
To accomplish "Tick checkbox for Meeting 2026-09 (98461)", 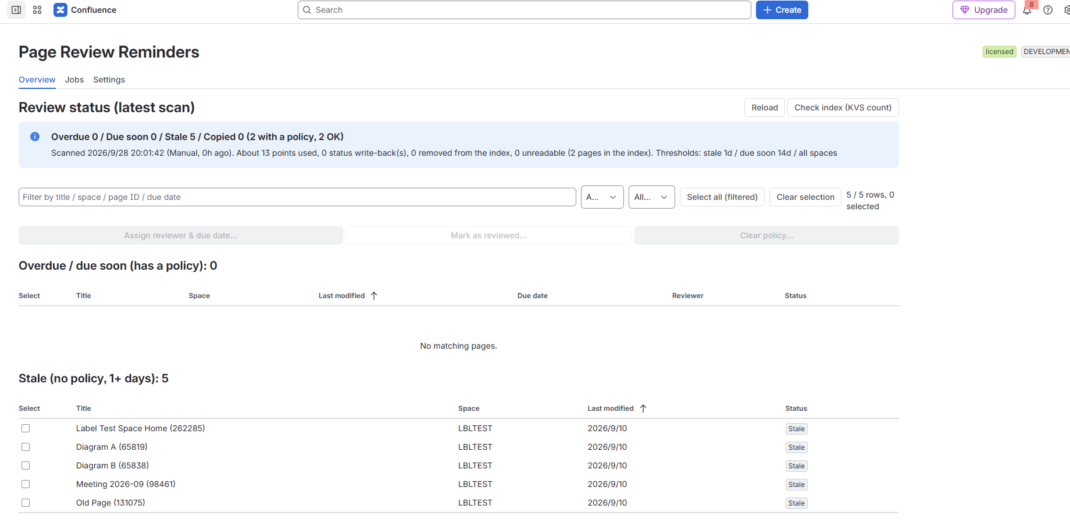I will pyautogui.click(x=26, y=484).
